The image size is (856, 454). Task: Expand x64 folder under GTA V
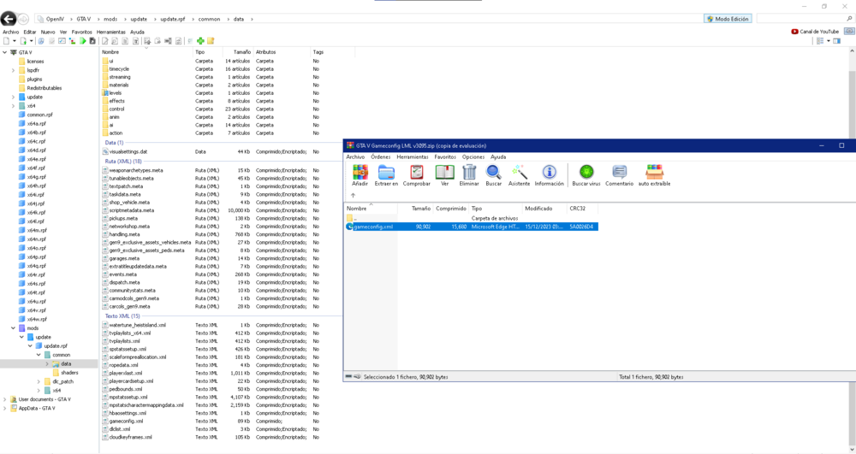coord(13,106)
